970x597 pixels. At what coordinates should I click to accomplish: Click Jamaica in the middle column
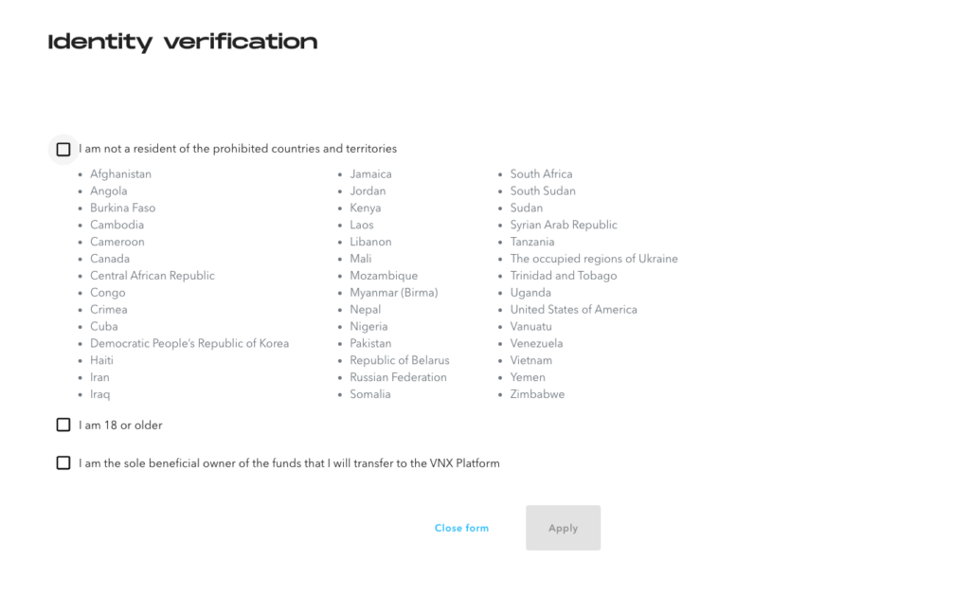pos(370,174)
